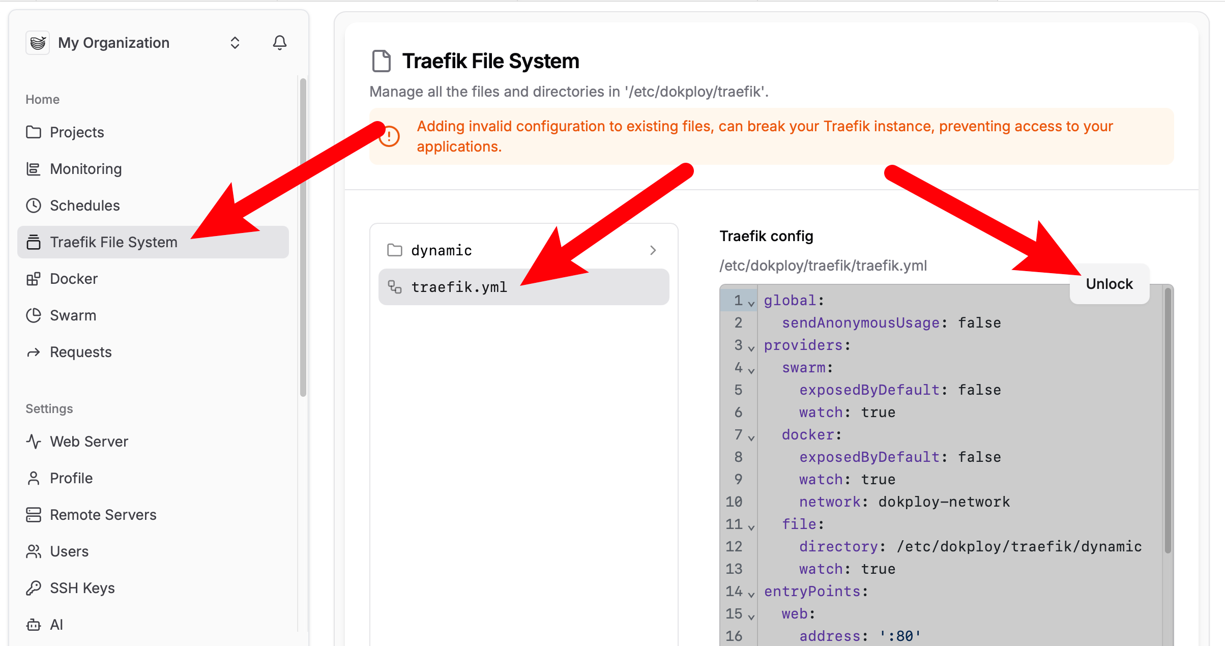Open the Docker sidebar item
Viewport: 1225px width, 646px height.
[73, 279]
